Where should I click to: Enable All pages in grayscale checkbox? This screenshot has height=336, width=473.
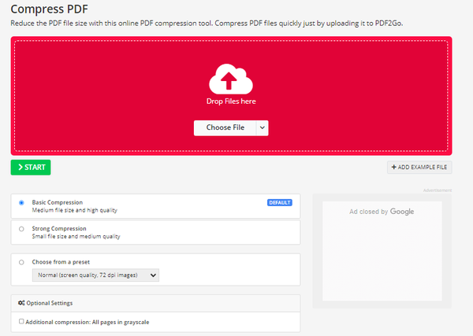pyautogui.click(x=21, y=322)
